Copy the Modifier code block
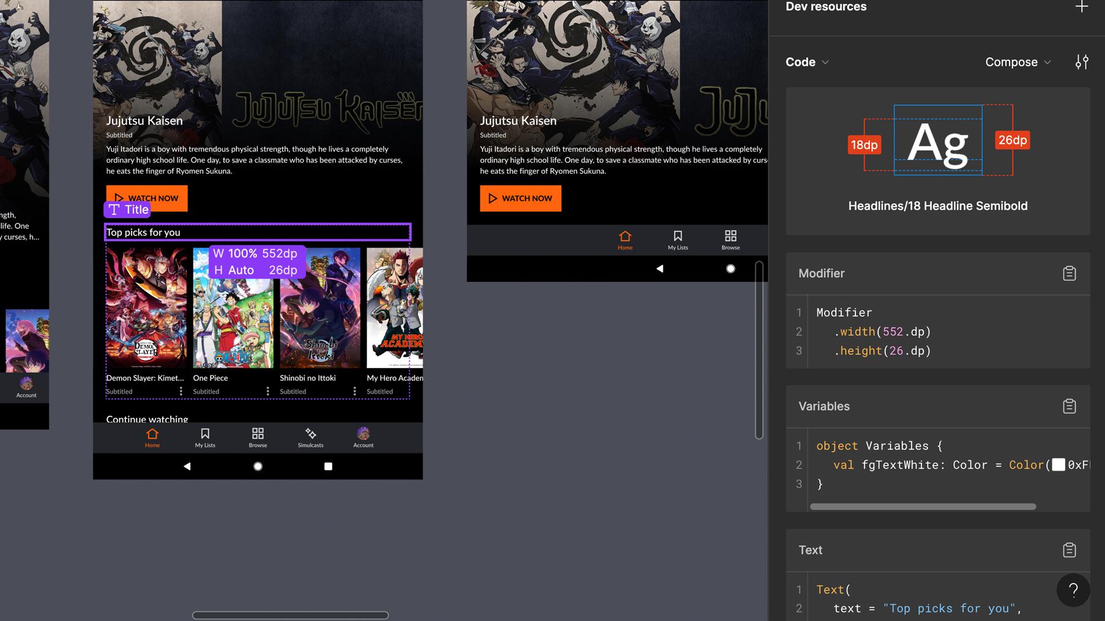The height and width of the screenshot is (621, 1105). [x=1069, y=273]
